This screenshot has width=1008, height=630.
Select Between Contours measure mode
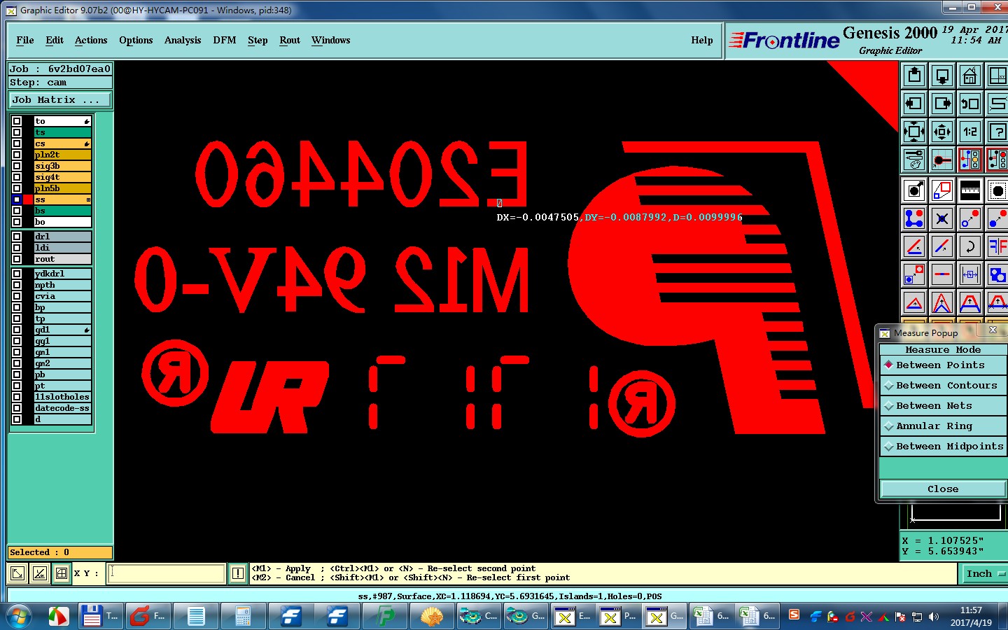click(943, 386)
